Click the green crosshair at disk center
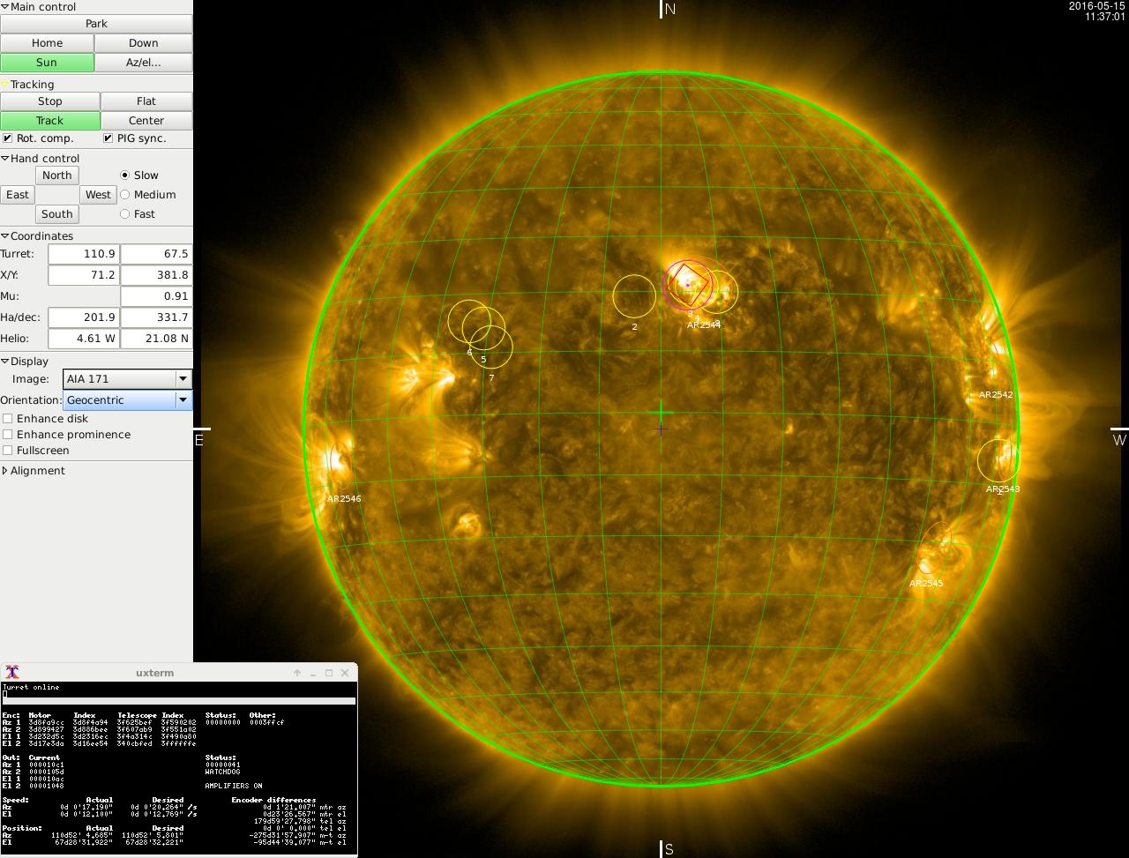This screenshot has height=858, width=1129. [x=661, y=412]
